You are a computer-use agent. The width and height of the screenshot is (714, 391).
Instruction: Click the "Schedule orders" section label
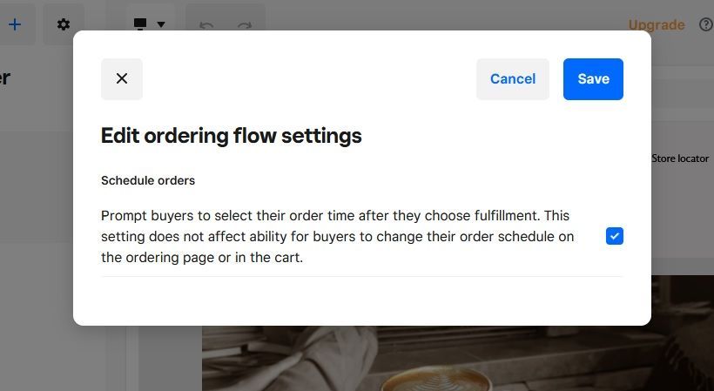tap(148, 181)
